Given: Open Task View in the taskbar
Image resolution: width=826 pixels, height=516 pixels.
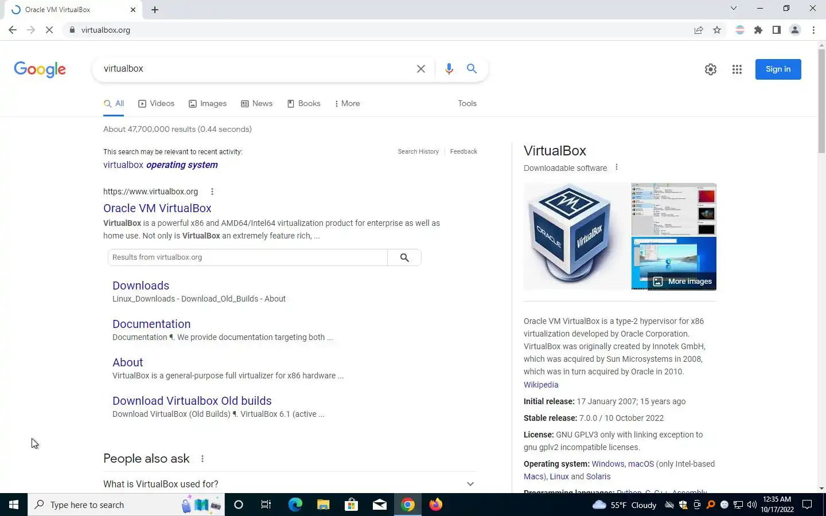Looking at the screenshot, I should click(x=266, y=505).
